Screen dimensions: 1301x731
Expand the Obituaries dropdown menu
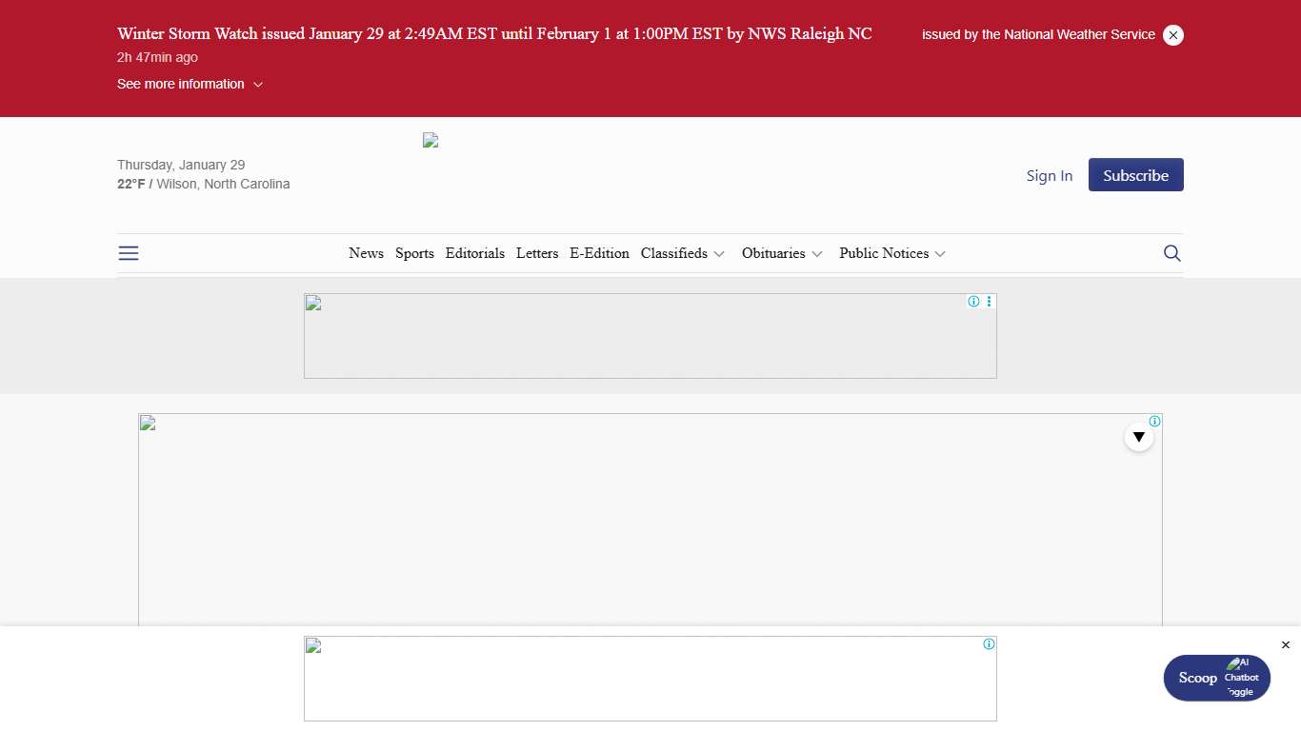tap(782, 254)
